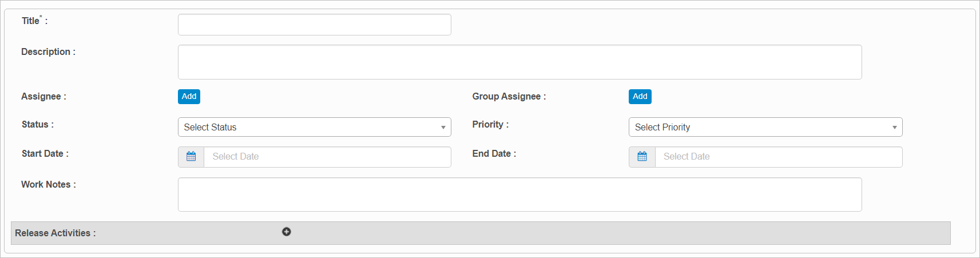The width and height of the screenshot is (980, 258).
Task: Click the Release Activities plus icon
Action: pyautogui.click(x=287, y=232)
